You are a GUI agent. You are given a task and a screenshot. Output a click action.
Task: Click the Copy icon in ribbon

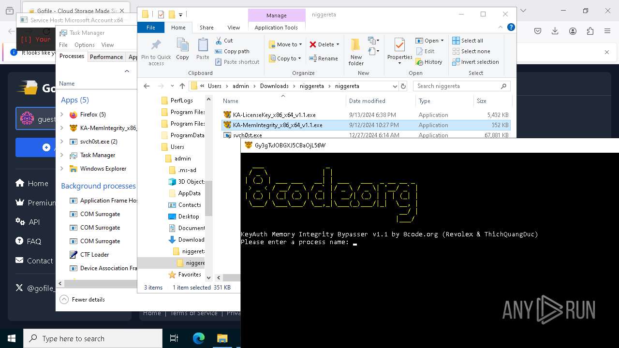(x=182, y=46)
